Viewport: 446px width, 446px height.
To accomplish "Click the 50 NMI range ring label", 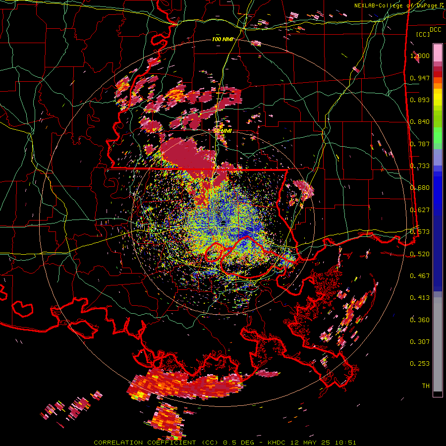I will coord(223,131).
